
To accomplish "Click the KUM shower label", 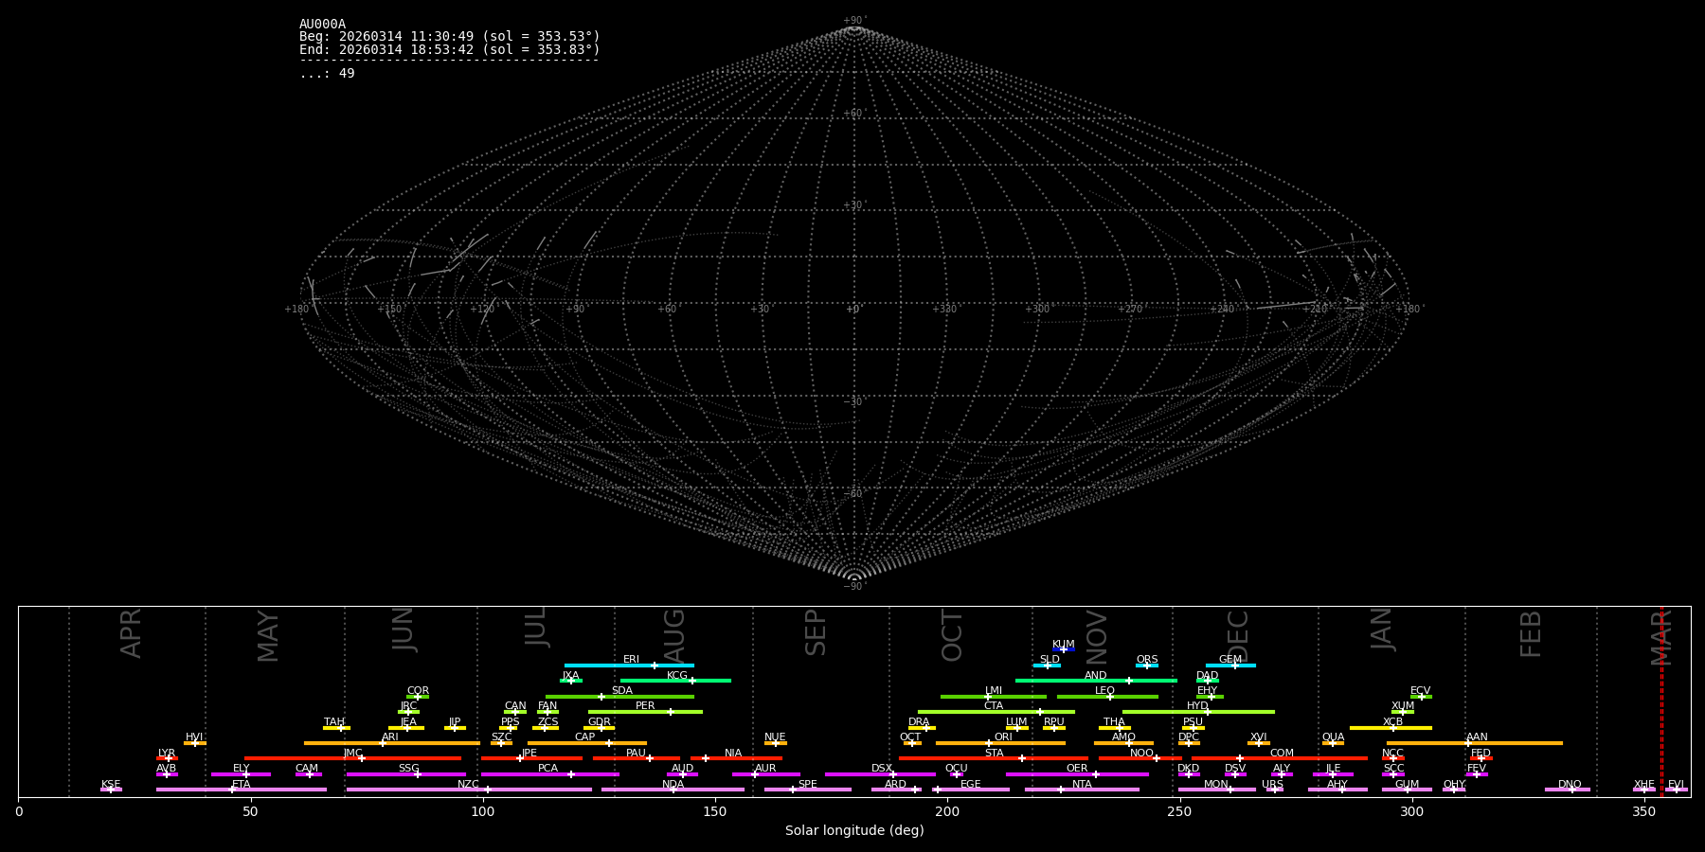I will click(x=1064, y=645).
